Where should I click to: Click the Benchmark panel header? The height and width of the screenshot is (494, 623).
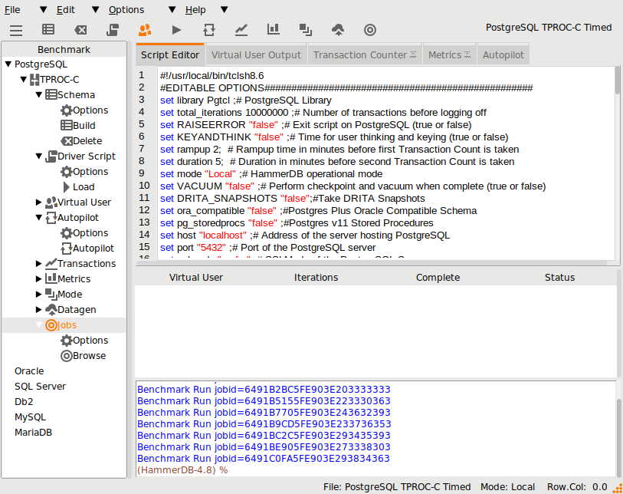coord(64,49)
